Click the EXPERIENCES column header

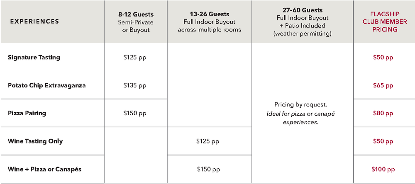[34, 22]
